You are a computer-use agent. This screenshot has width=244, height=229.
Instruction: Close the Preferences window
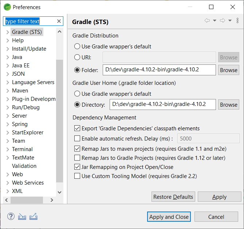233,7
